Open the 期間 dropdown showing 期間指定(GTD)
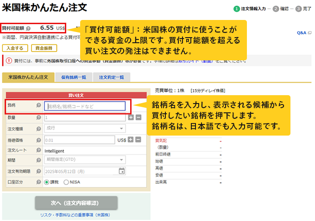Screen dimensions: 315x221 coord(84,160)
